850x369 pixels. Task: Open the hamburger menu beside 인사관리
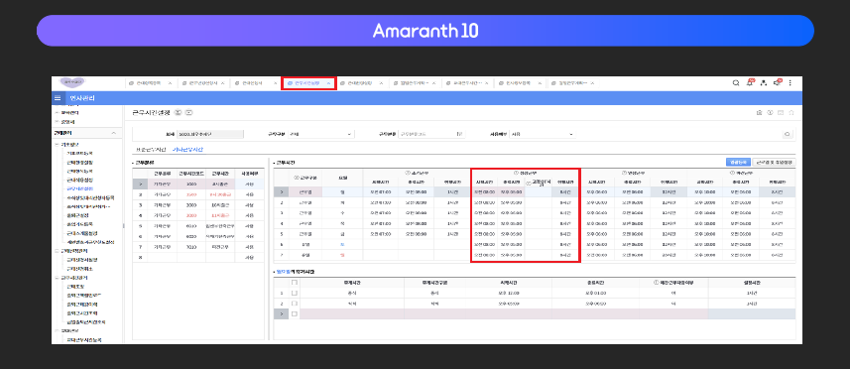point(58,98)
